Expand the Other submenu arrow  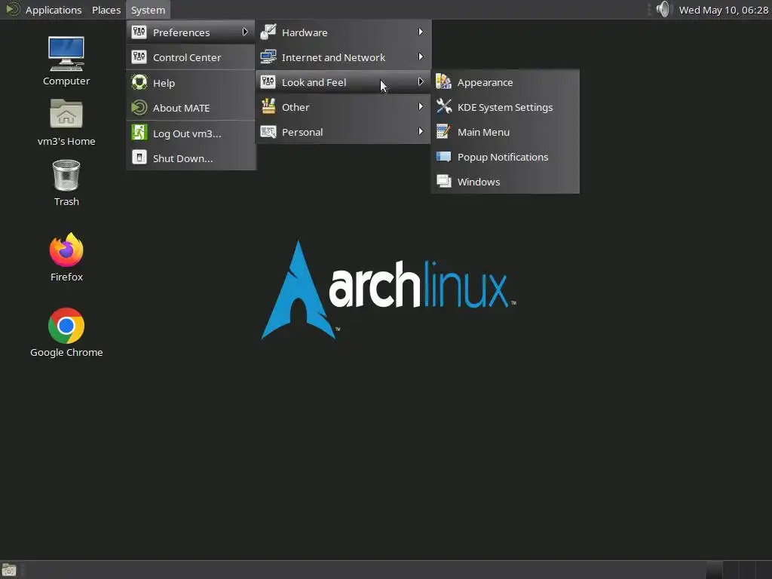421,106
